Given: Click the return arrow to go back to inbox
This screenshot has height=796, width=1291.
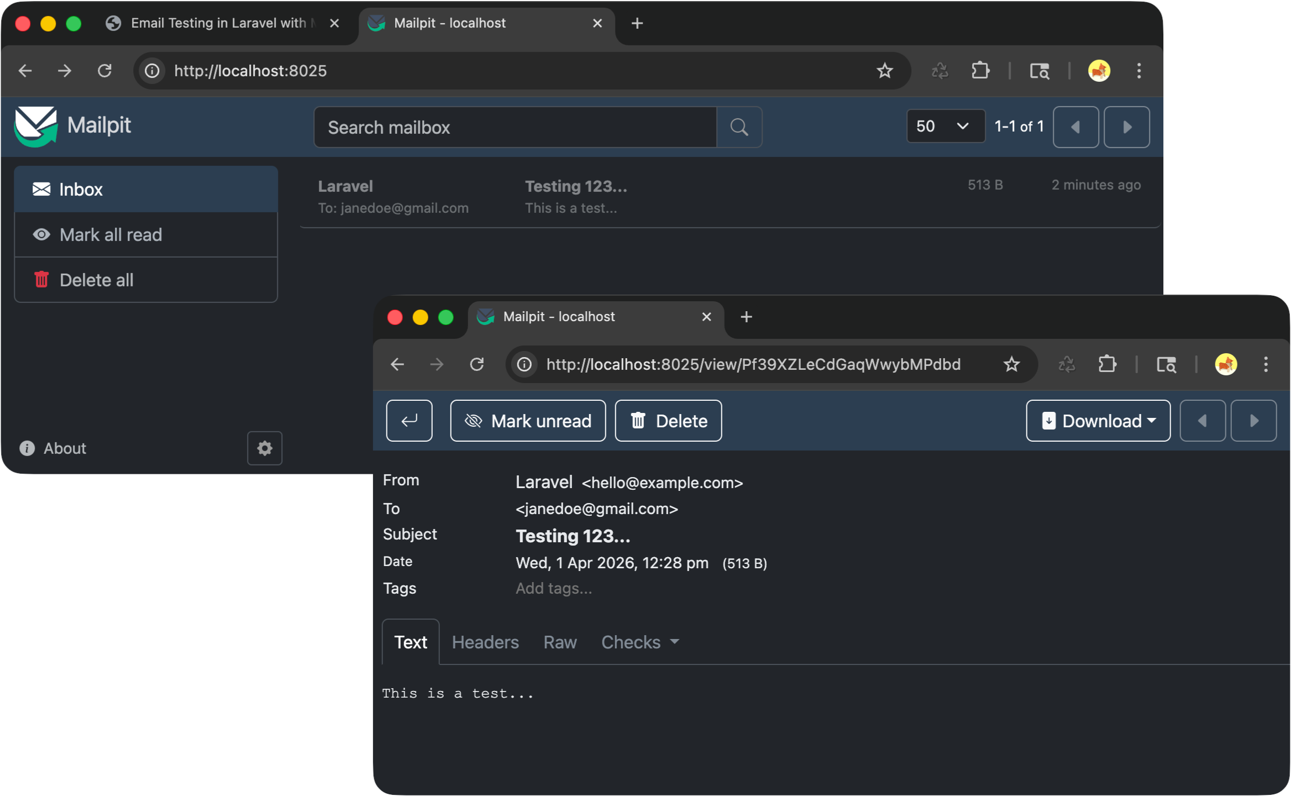Looking at the screenshot, I should 409,421.
